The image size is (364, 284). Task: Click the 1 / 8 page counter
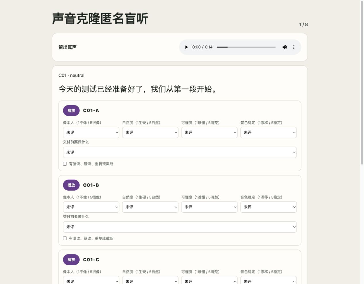(x=303, y=24)
